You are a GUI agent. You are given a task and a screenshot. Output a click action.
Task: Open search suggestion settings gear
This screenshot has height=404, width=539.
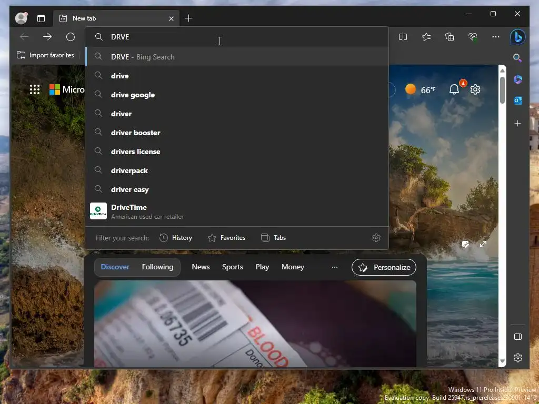tap(376, 238)
